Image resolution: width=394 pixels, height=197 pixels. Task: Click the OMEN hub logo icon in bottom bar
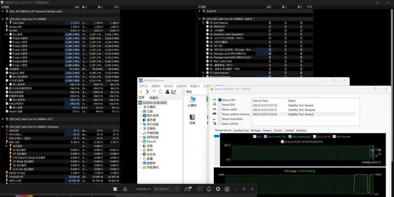tap(115, 189)
